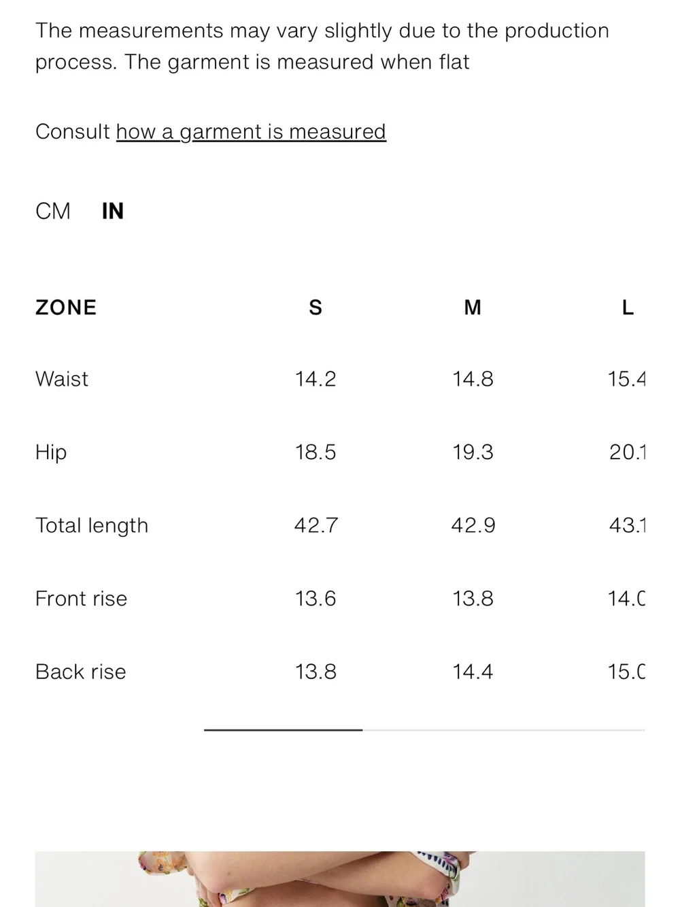Click the Front rise row label
The height and width of the screenshot is (907, 680).
pyautogui.click(x=81, y=599)
